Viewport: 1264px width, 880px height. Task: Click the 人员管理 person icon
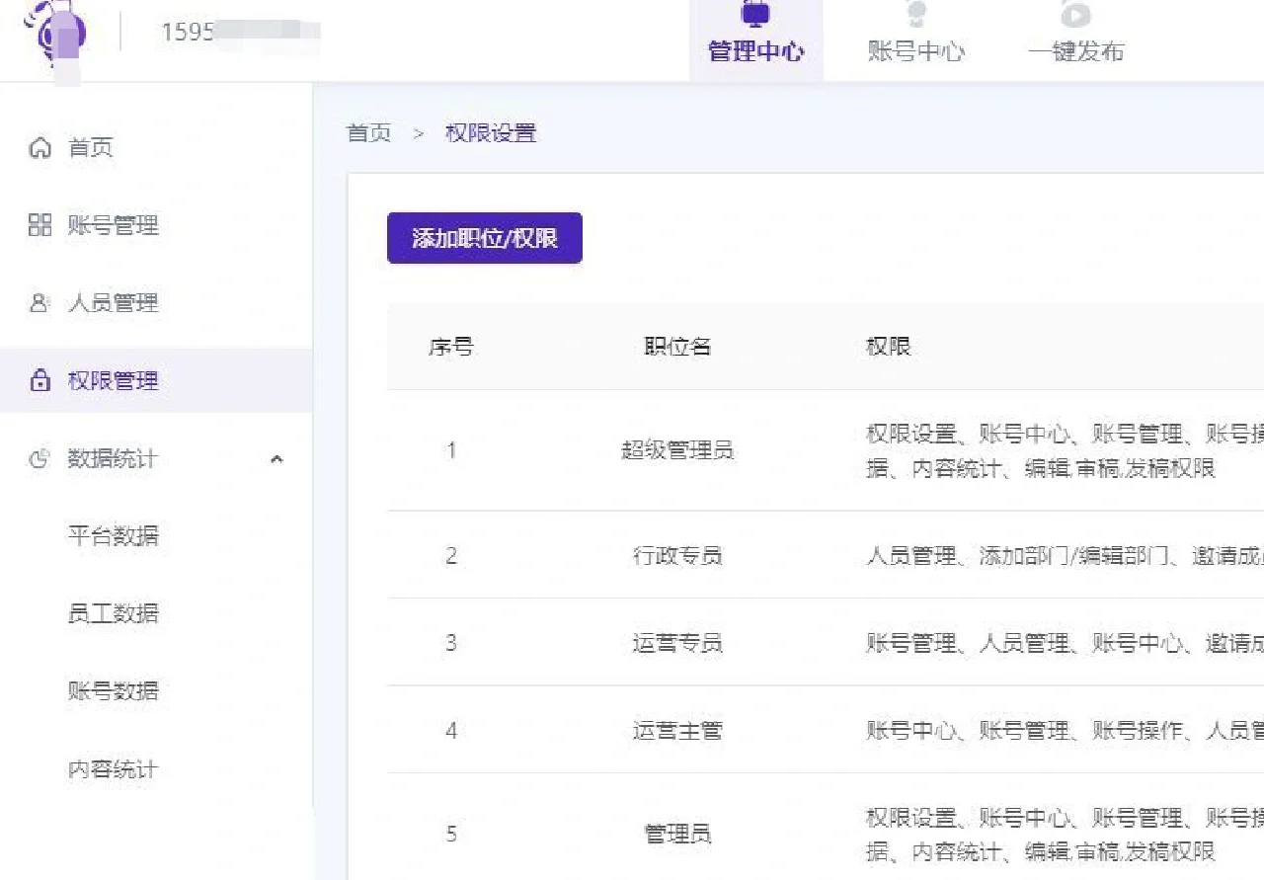(39, 303)
